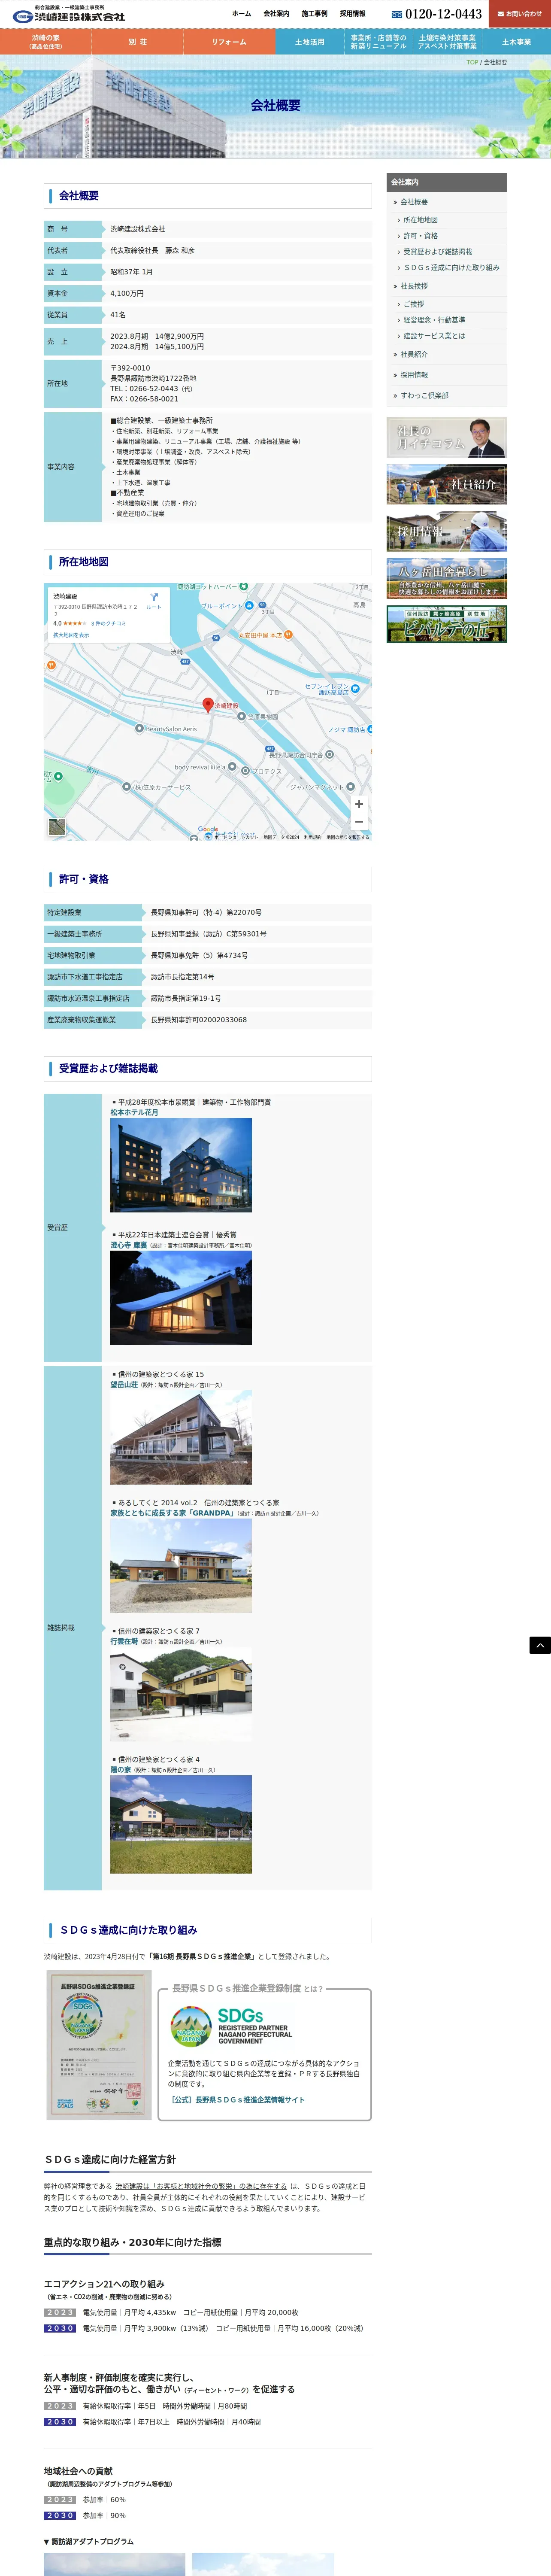The width and height of the screenshot is (551, 2576).
Task: Go to 所在地地図 sidebar link
Action: coord(420,220)
